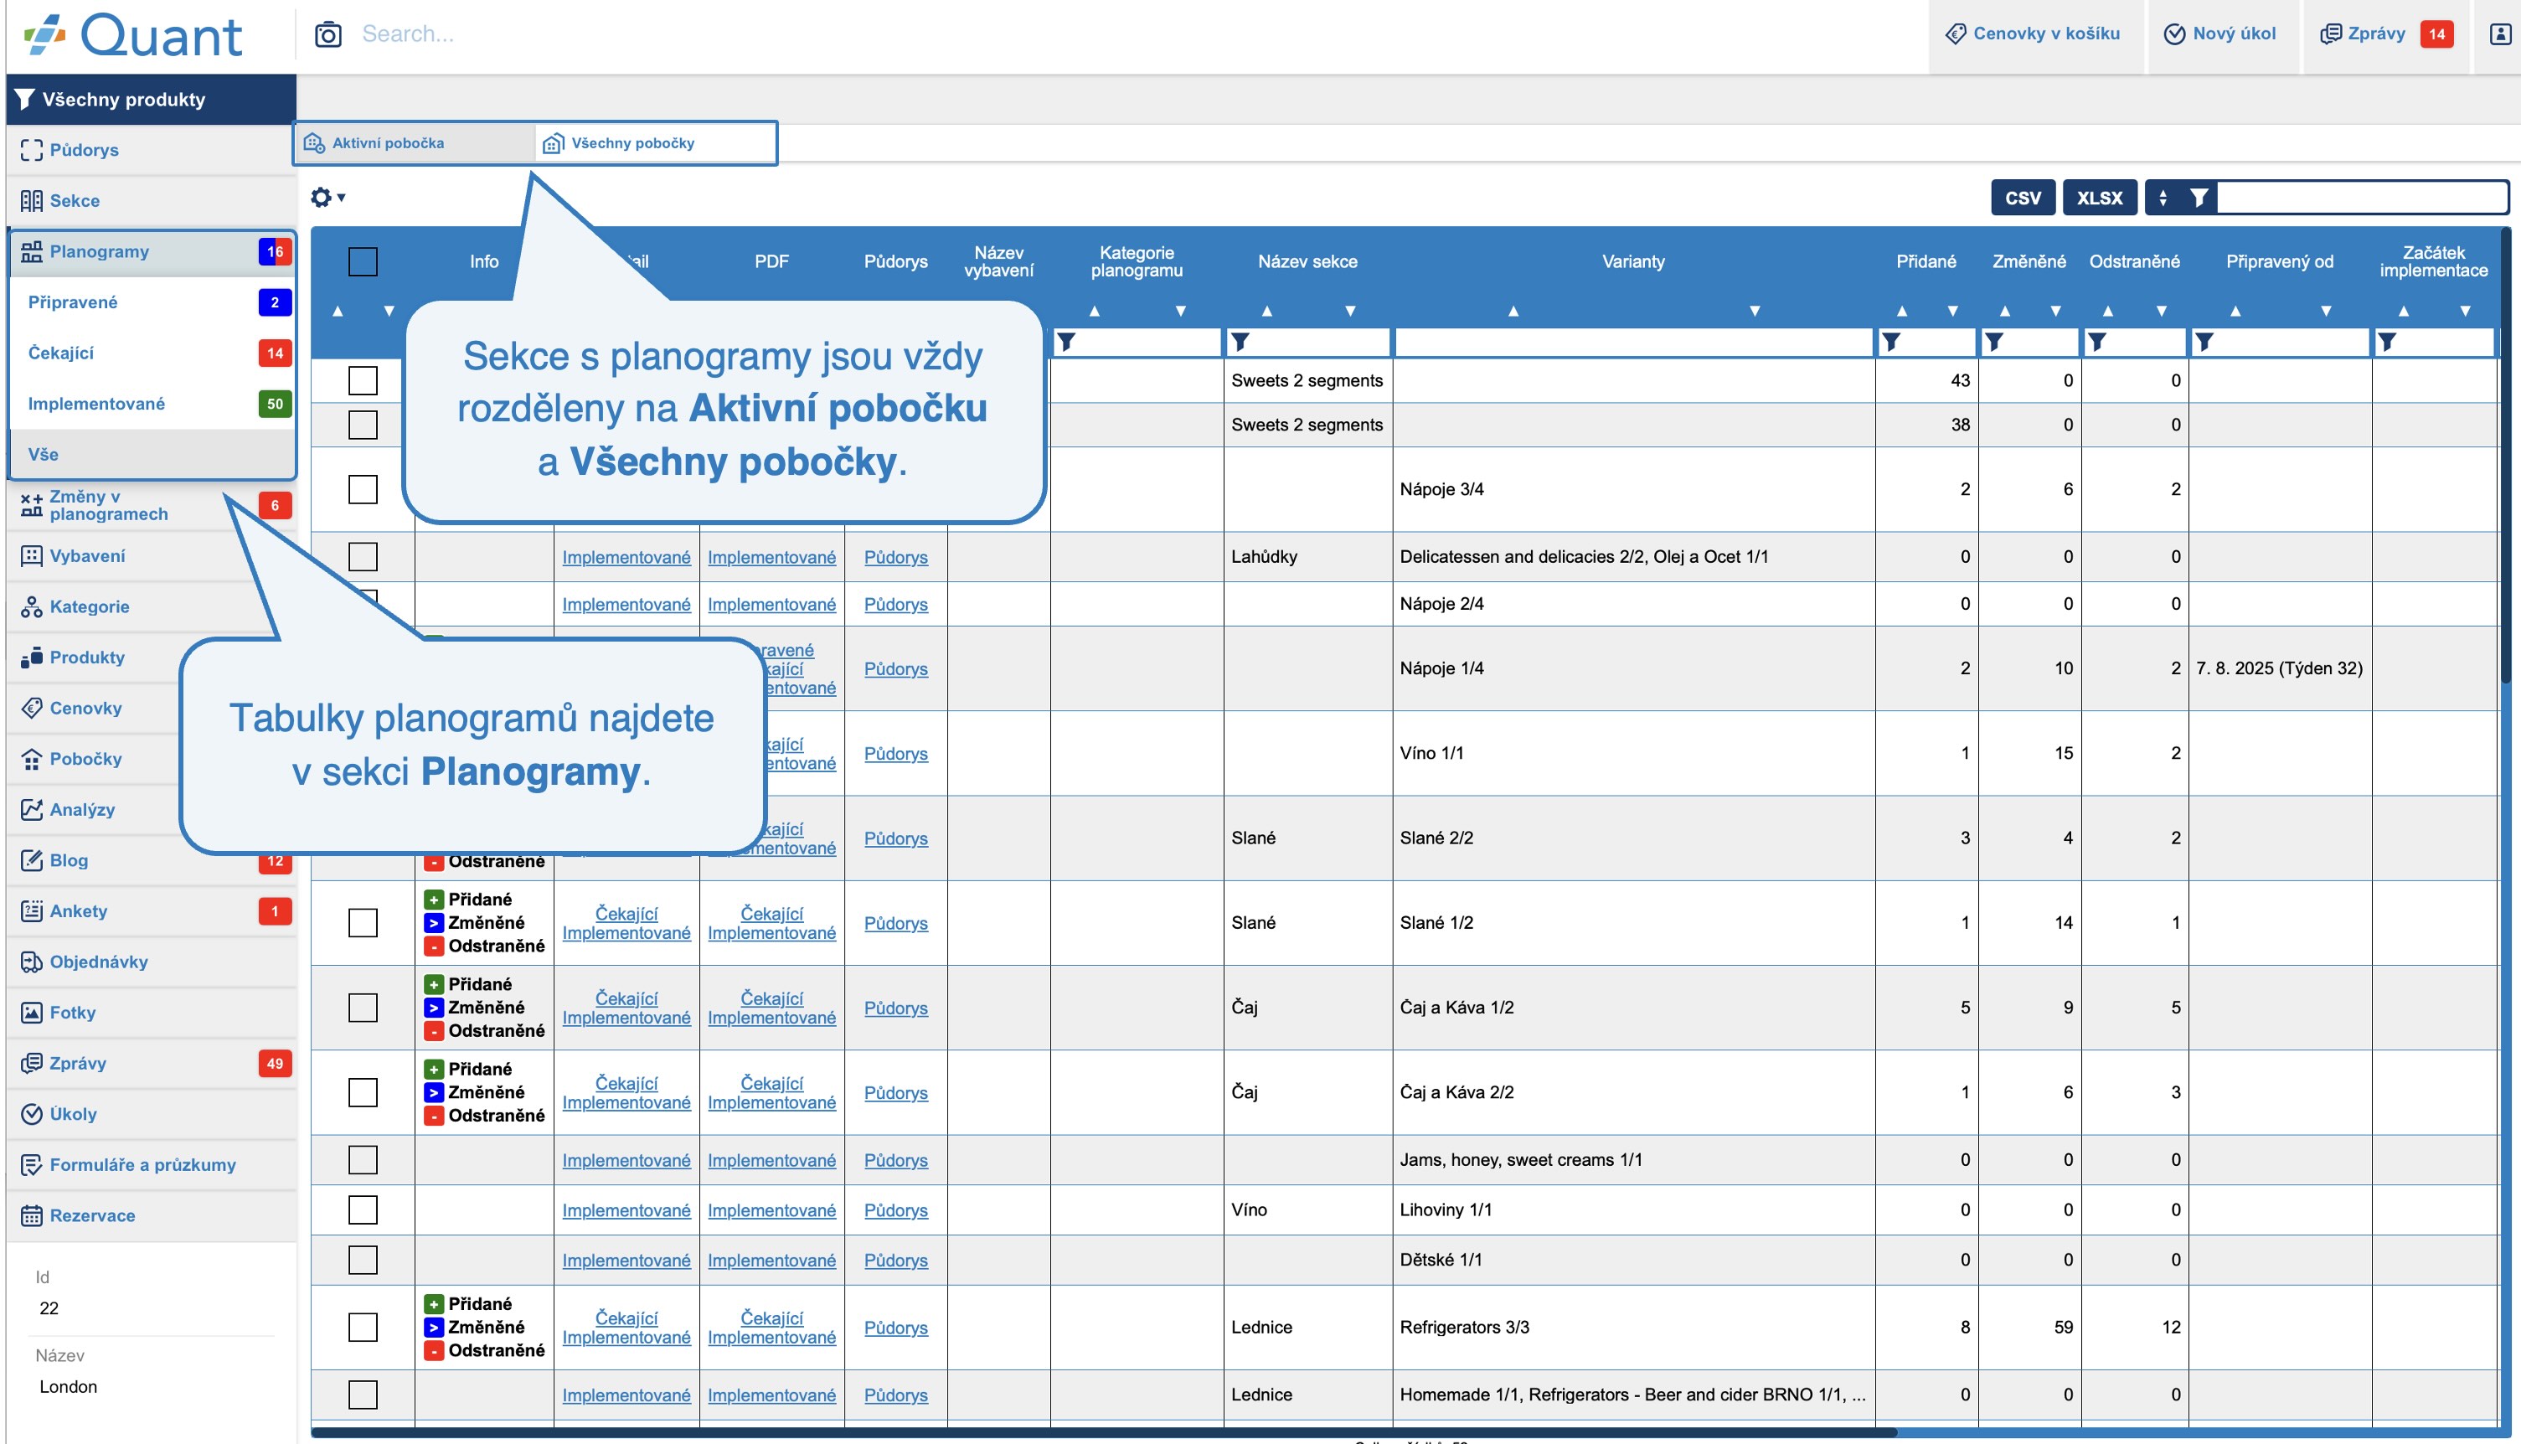This screenshot has width=2521, height=1444.
Task: Check the Refrigerators 3/3 row checkbox
Action: [363, 1327]
